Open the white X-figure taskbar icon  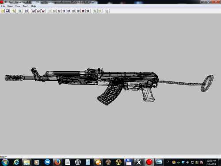point(139,162)
